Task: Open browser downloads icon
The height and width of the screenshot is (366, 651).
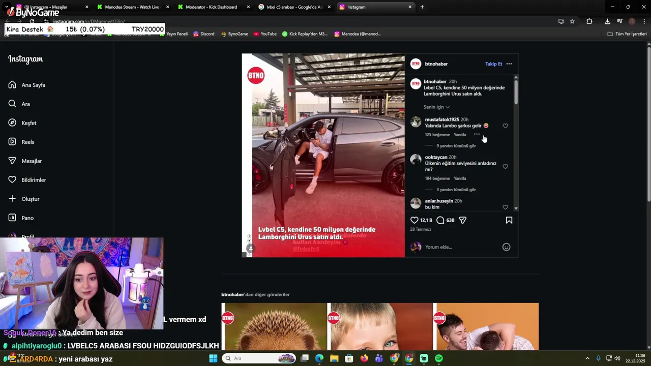Action: [607, 21]
